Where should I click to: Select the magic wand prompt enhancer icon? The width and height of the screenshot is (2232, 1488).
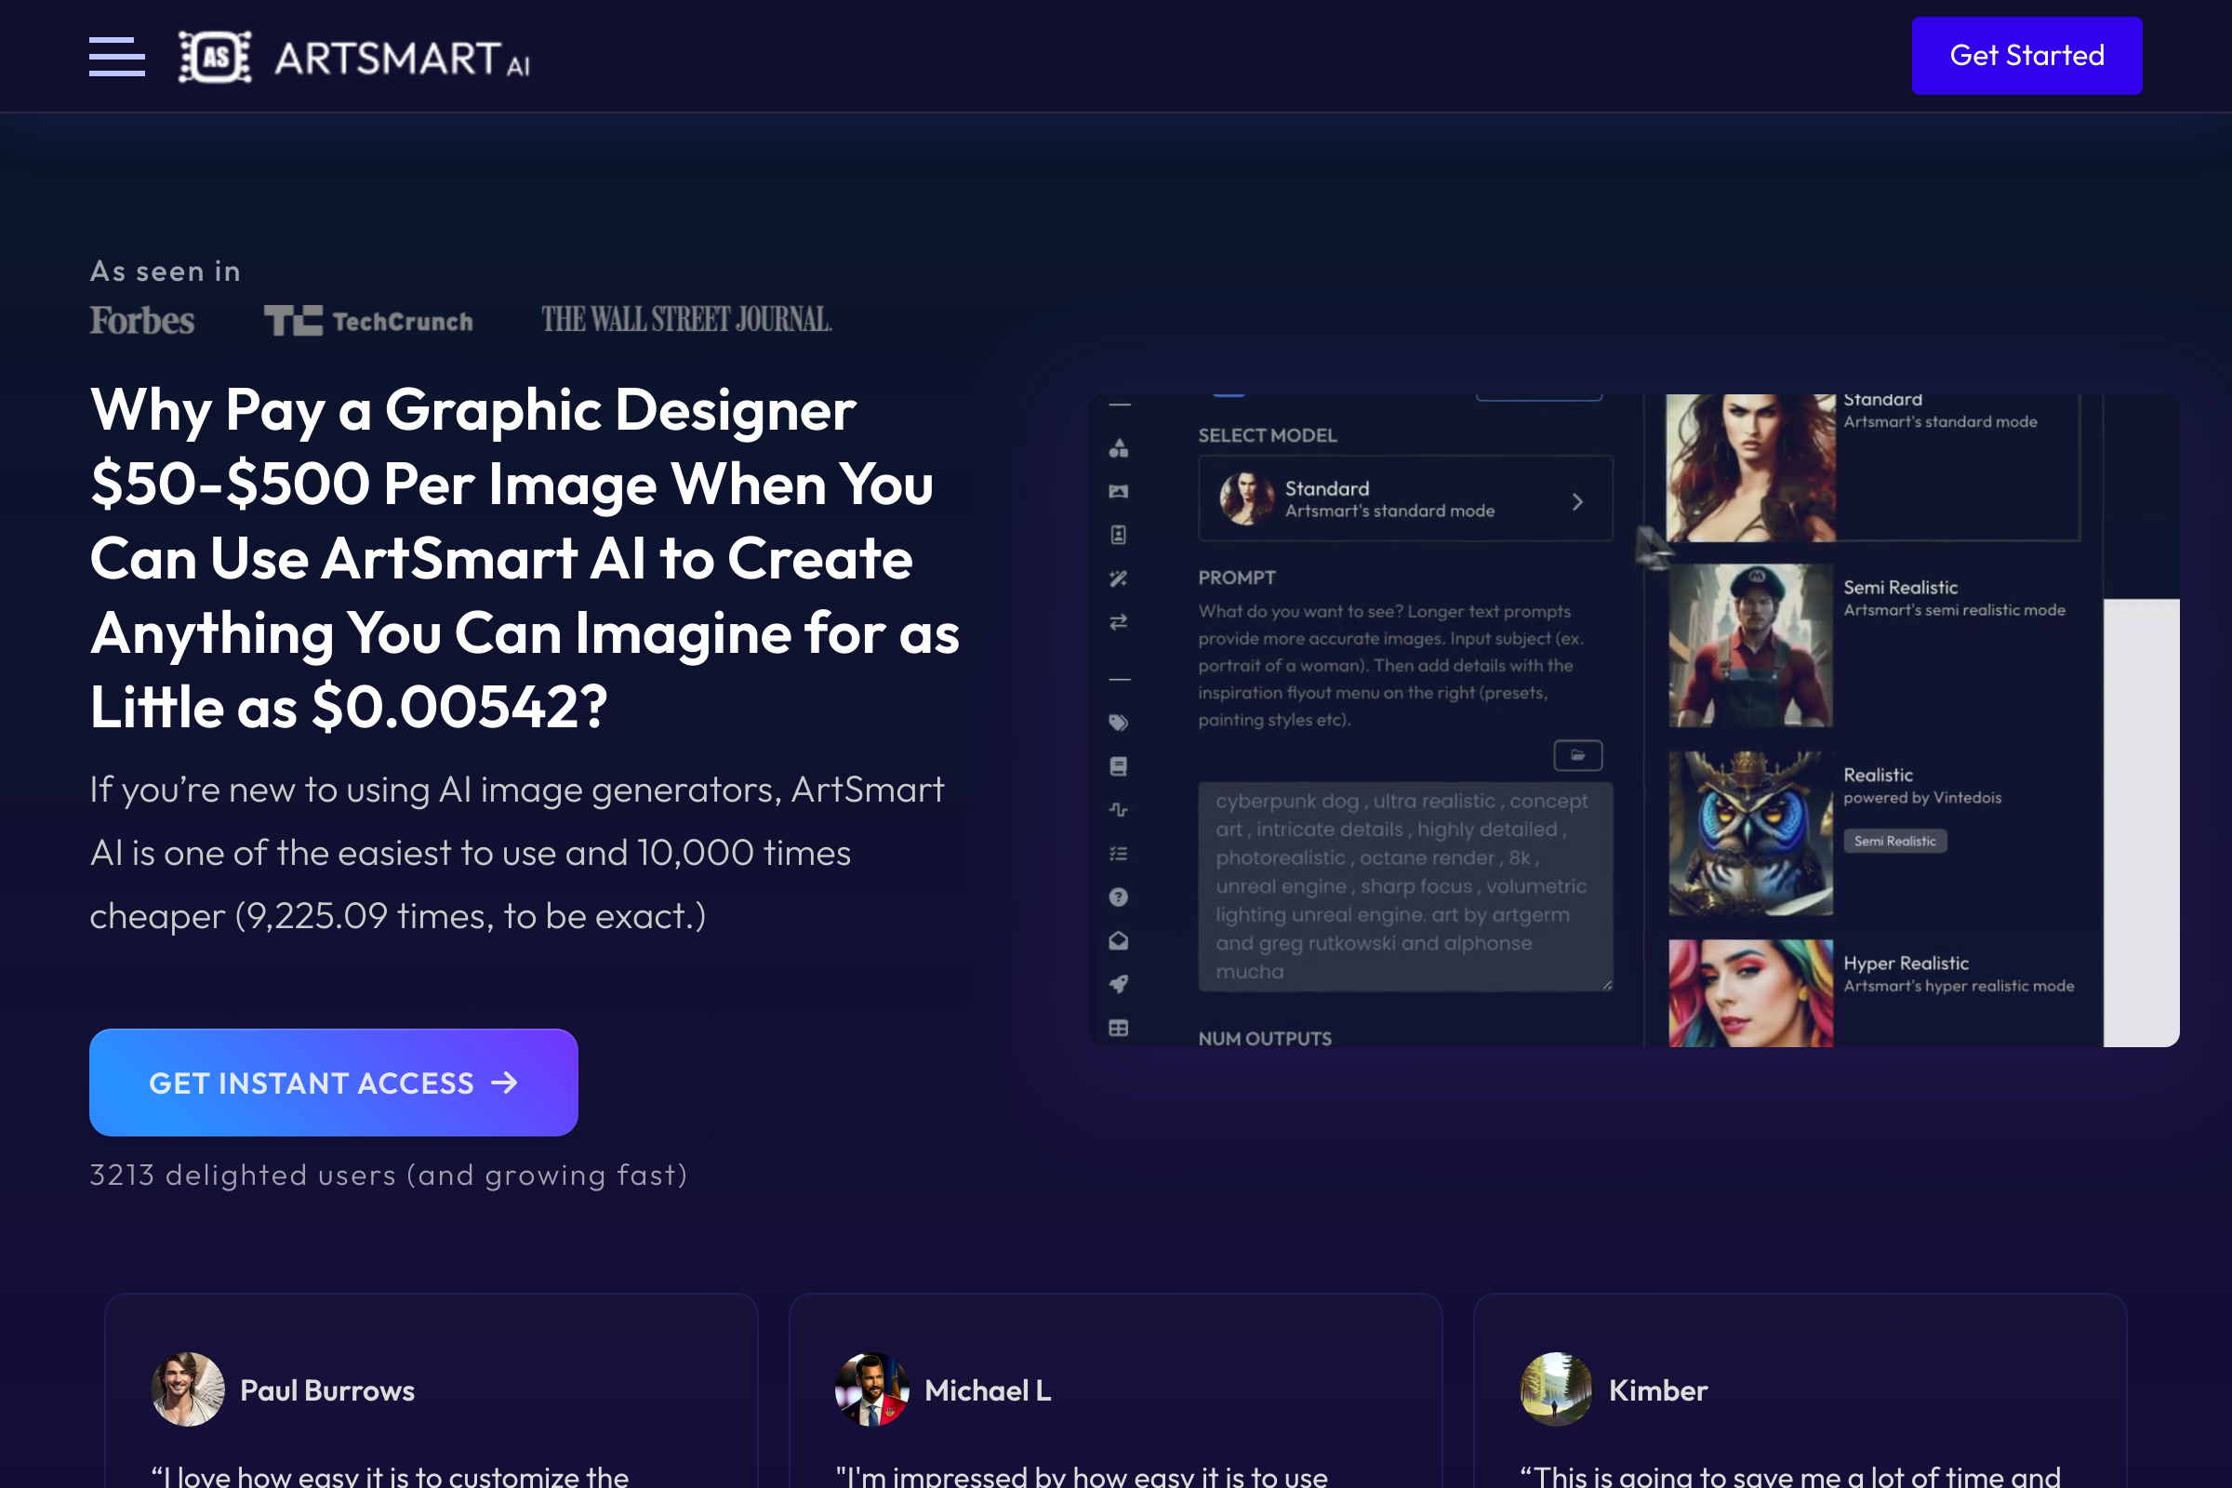pyautogui.click(x=1120, y=577)
